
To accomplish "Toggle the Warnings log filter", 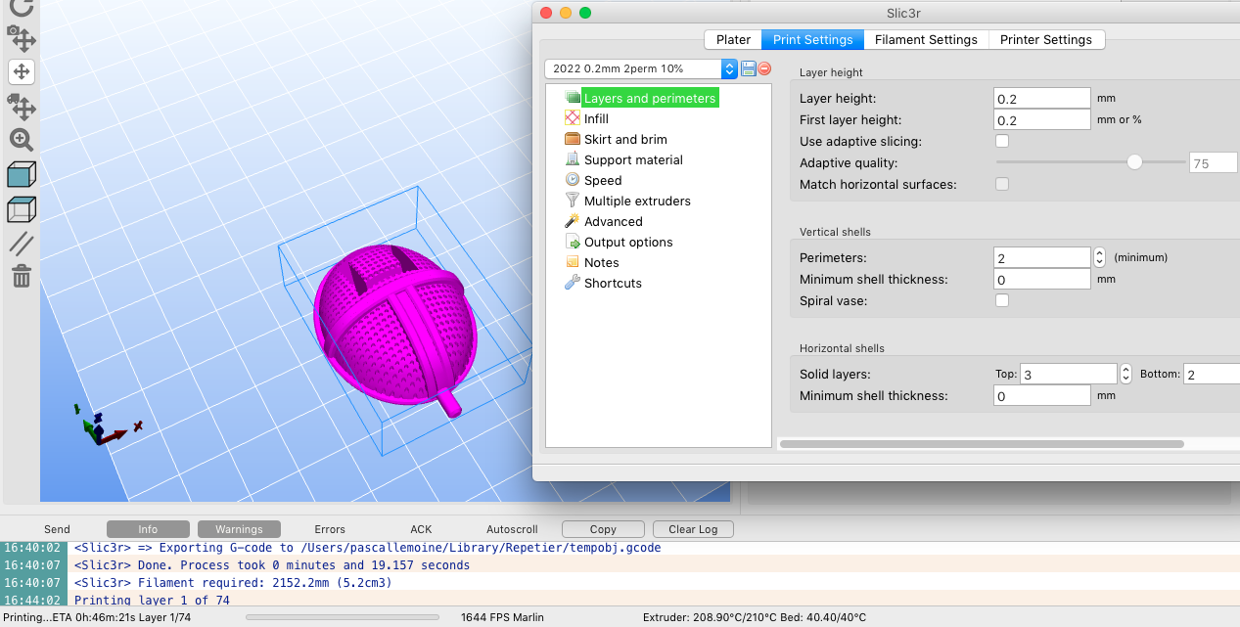I will coord(239,529).
